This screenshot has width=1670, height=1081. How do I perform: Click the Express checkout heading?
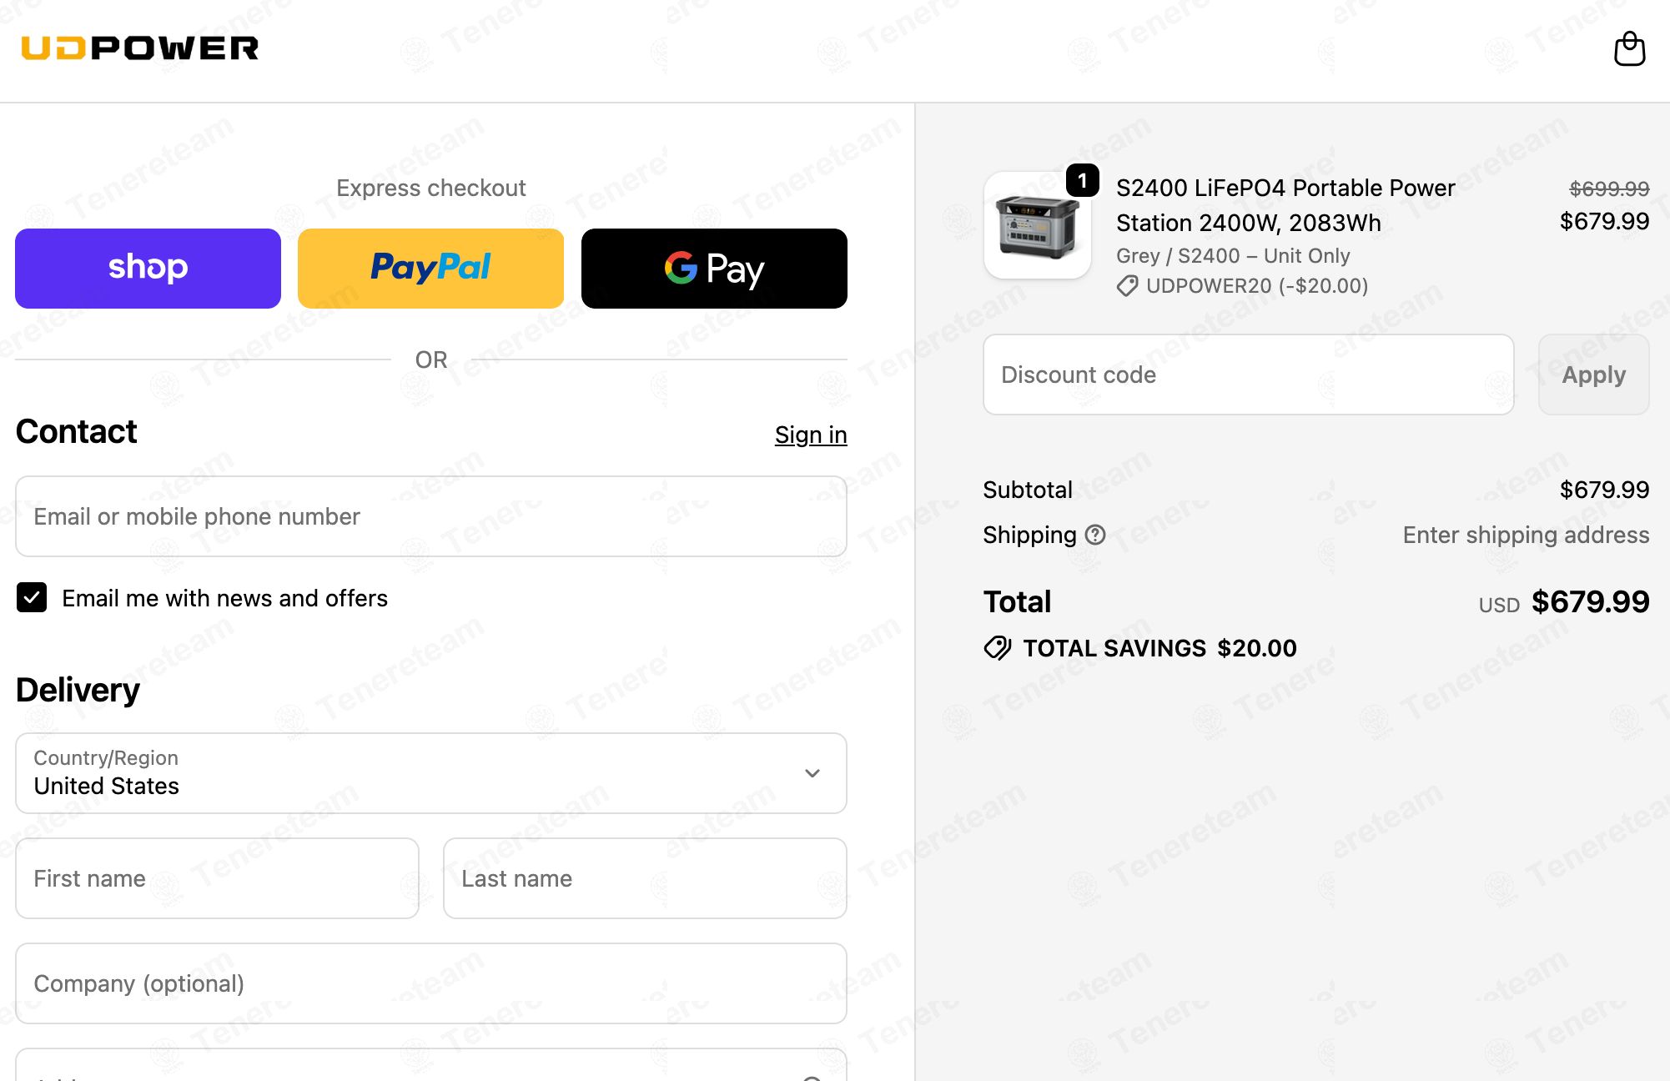(431, 188)
